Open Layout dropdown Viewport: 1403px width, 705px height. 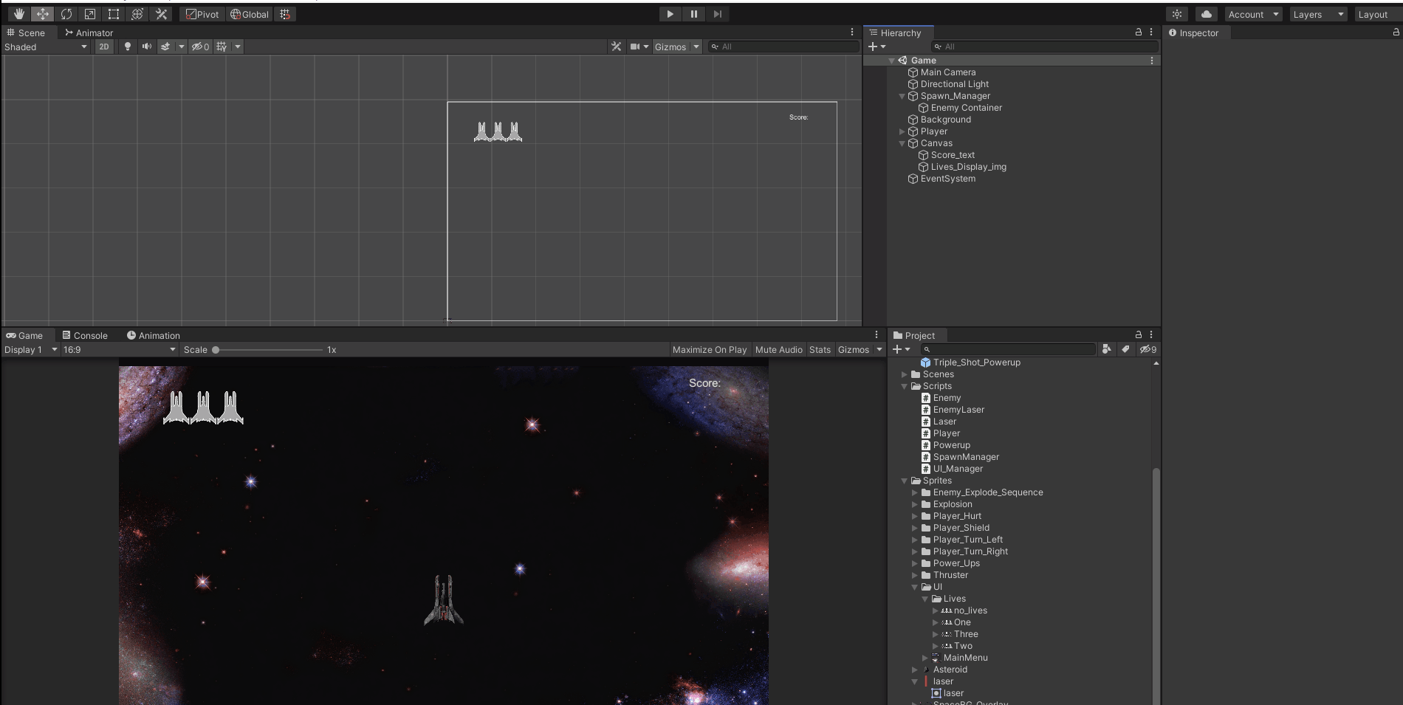point(1378,14)
